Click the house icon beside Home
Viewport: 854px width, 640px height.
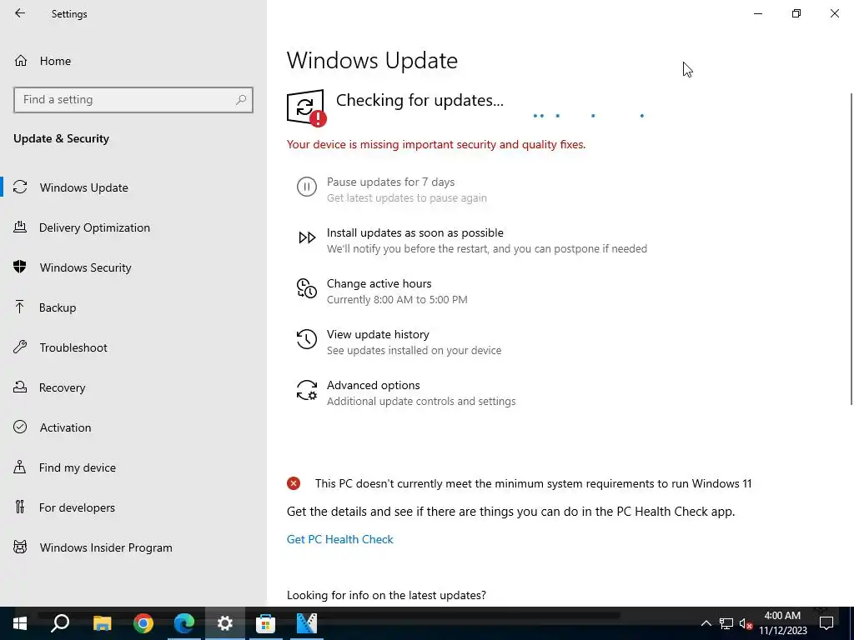21,60
